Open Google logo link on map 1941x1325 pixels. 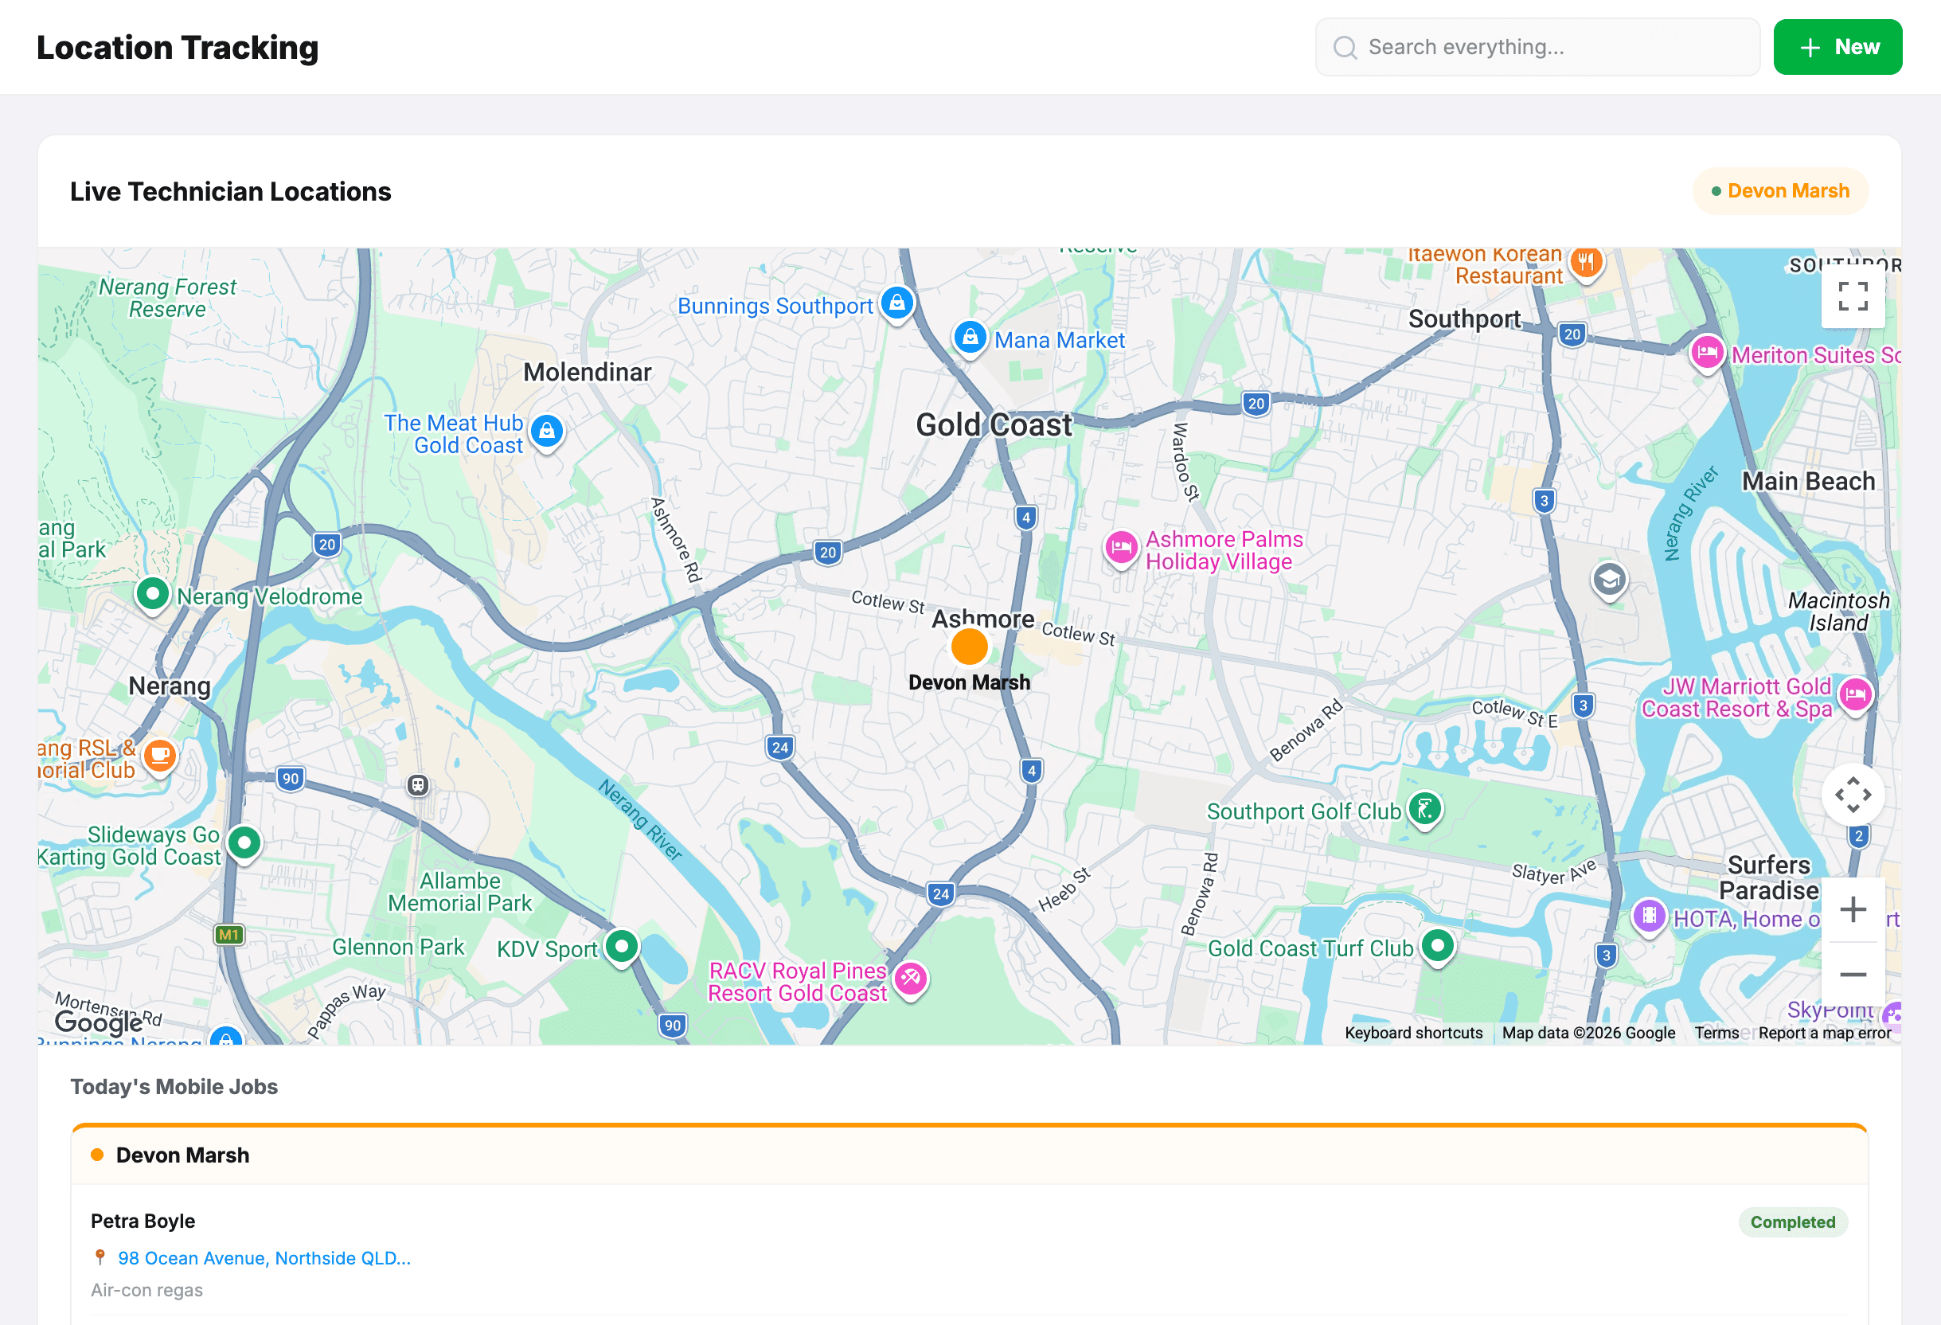pos(99,1022)
